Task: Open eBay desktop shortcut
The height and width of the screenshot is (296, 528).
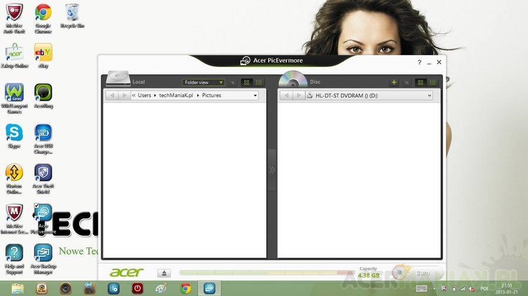Action: tap(43, 56)
